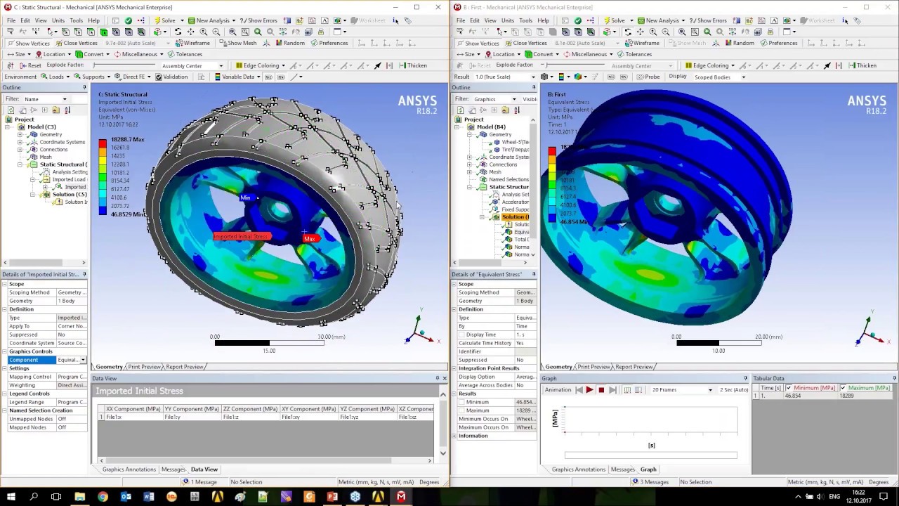Click Validation in the left Environment toolbar
This screenshot has width=899, height=506.
pos(171,77)
